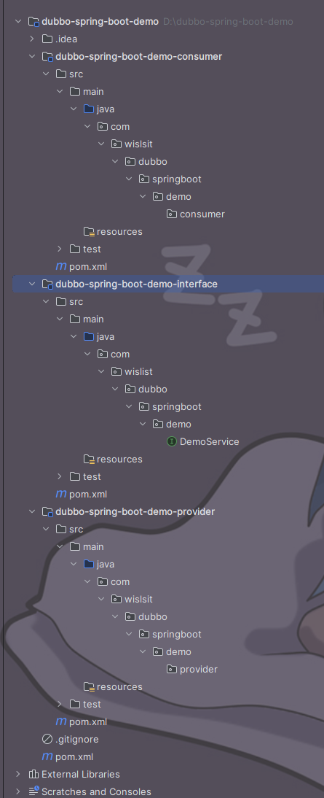The width and height of the screenshot is (324, 798).
Task: Select the interface module's pom.xml
Action: 88,494
